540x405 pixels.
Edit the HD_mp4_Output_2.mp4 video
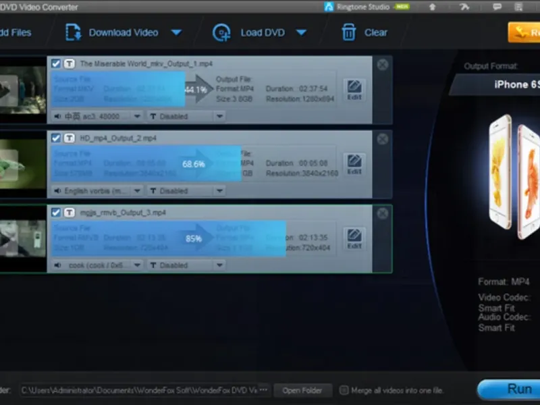click(x=354, y=164)
